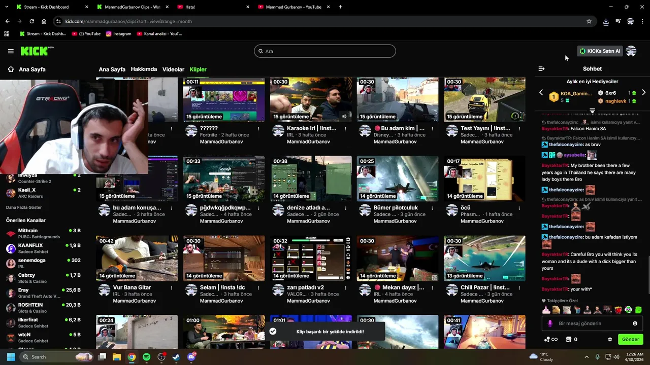Open the user avatar in top right

pyautogui.click(x=631, y=51)
